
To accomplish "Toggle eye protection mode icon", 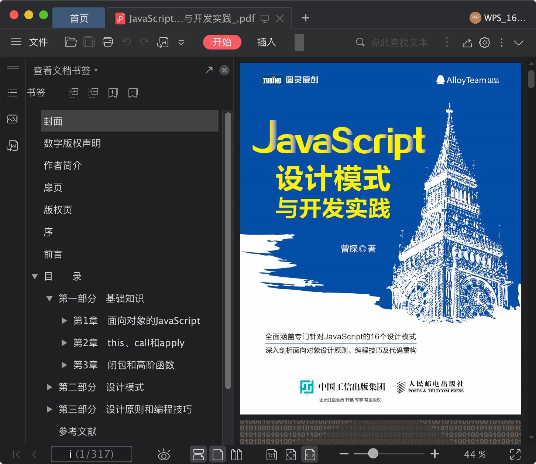I will pyautogui.click(x=164, y=455).
